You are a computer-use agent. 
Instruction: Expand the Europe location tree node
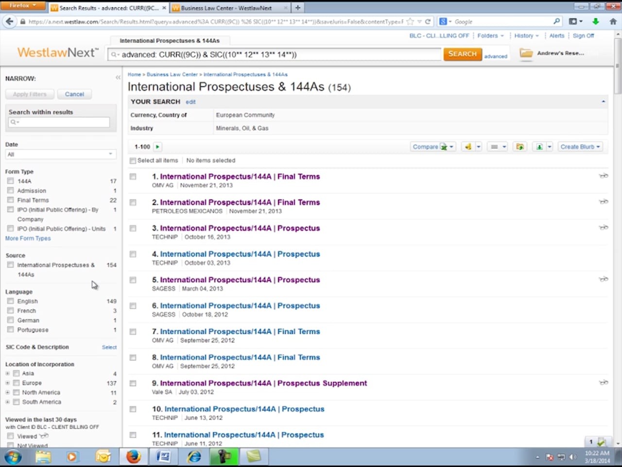[x=7, y=383]
